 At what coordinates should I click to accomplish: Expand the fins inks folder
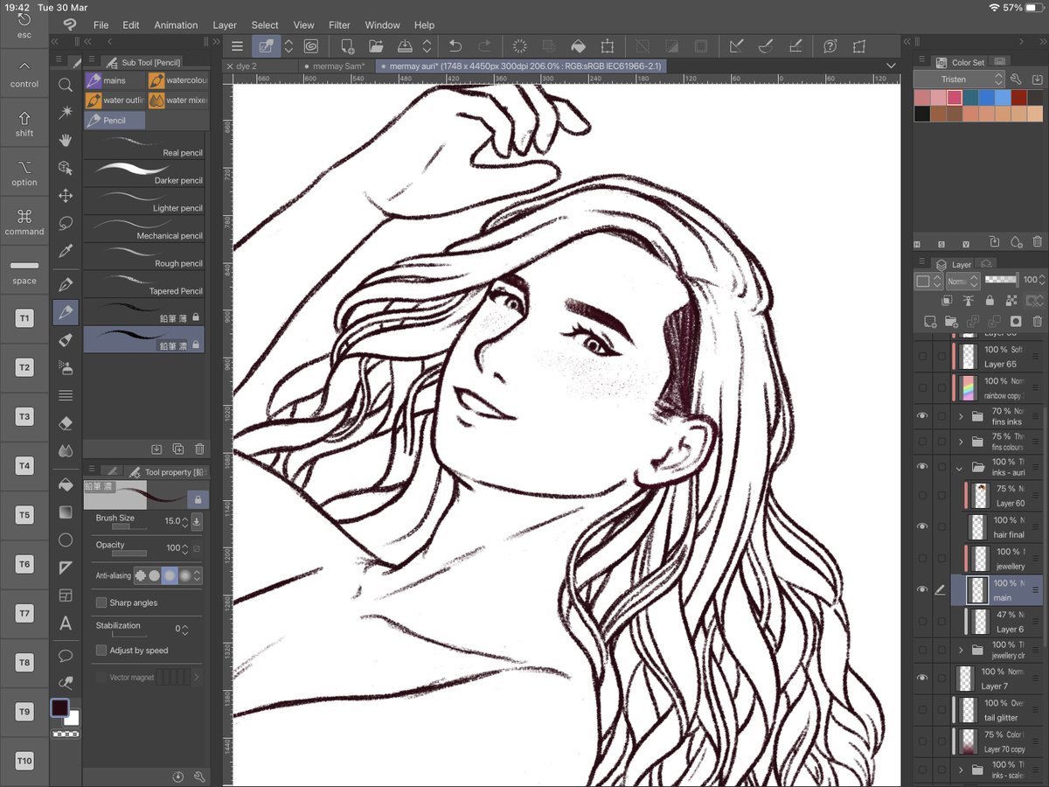click(x=961, y=416)
